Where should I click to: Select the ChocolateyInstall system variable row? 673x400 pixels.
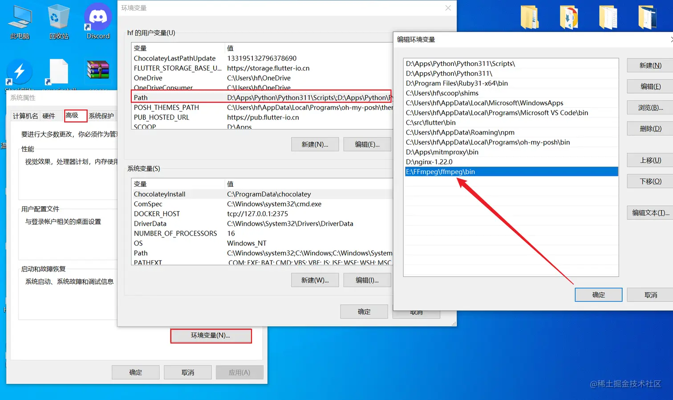(262, 194)
